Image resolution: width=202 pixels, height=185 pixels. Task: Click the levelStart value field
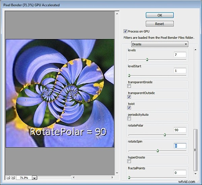[180, 71]
